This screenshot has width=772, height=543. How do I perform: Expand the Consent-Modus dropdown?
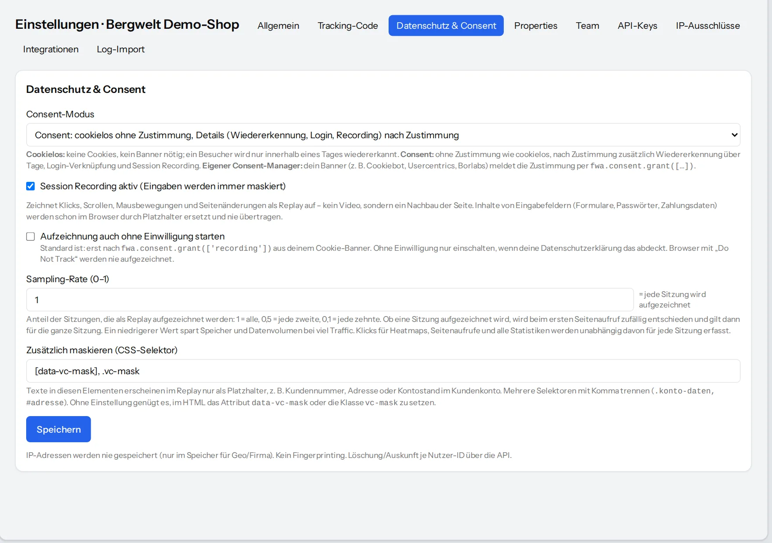point(383,135)
